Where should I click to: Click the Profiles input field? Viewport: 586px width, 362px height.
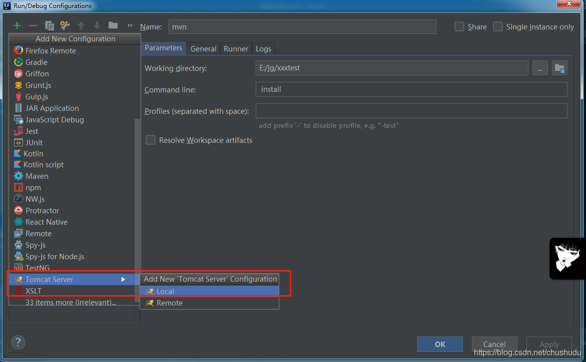coord(411,111)
